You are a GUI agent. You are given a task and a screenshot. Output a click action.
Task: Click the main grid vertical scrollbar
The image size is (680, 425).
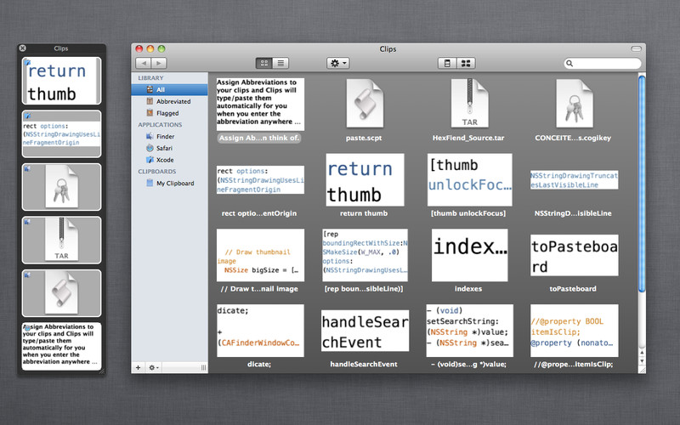(x=642, y=184)
